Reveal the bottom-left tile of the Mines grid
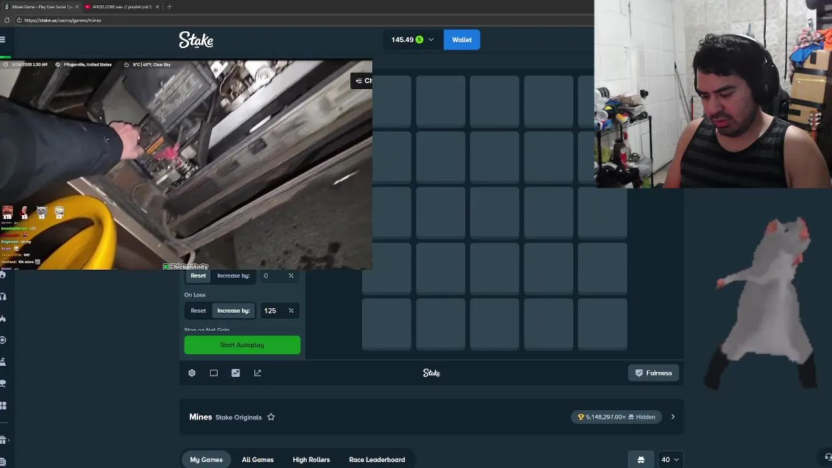832x468 pixels. coord(387,324)
